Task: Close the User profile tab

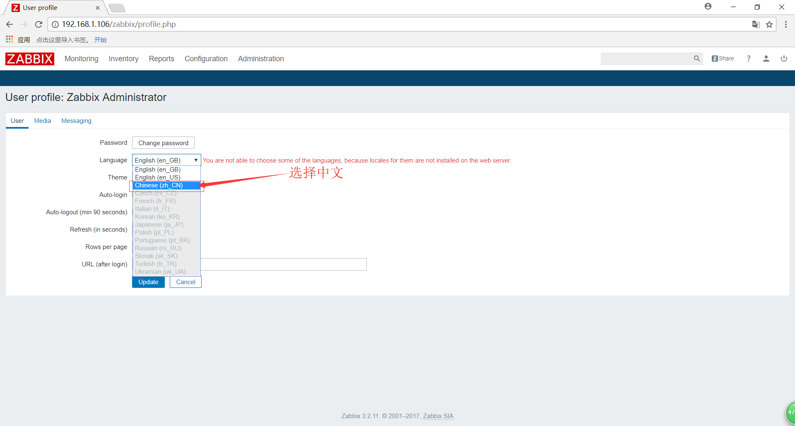Action: tap(98, 8)
